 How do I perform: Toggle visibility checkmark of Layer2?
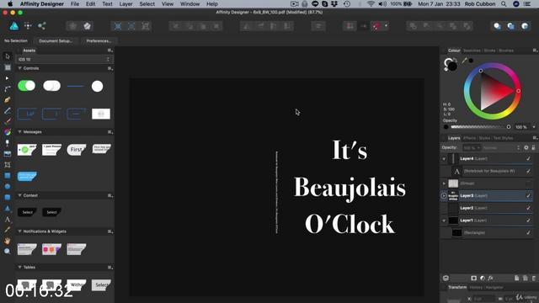click(x=528, y=208)
